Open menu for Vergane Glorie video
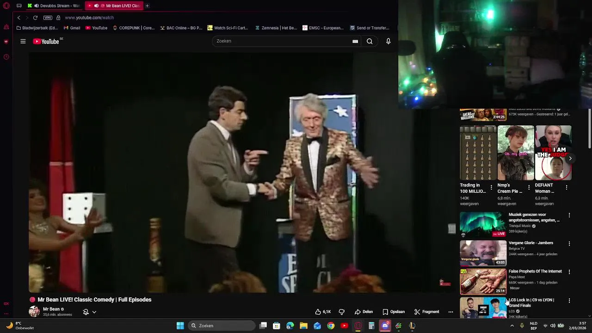This screenshot has height=333, width=592. click(x=569, y=243)
